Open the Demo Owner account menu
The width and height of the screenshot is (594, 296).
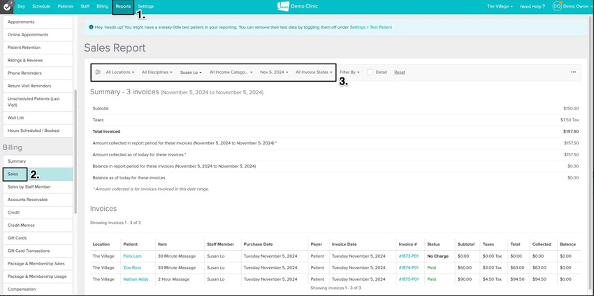(x=577, y=6)
